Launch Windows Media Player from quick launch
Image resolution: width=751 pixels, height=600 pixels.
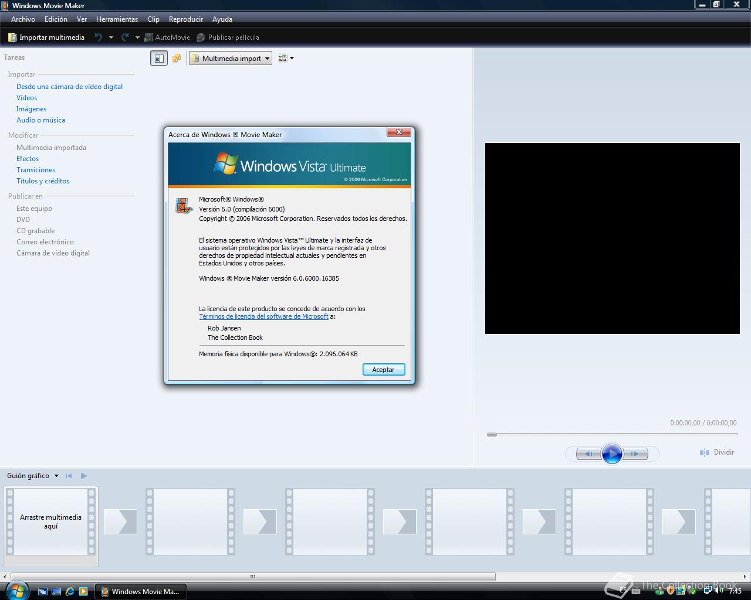(x=83, y=591)
